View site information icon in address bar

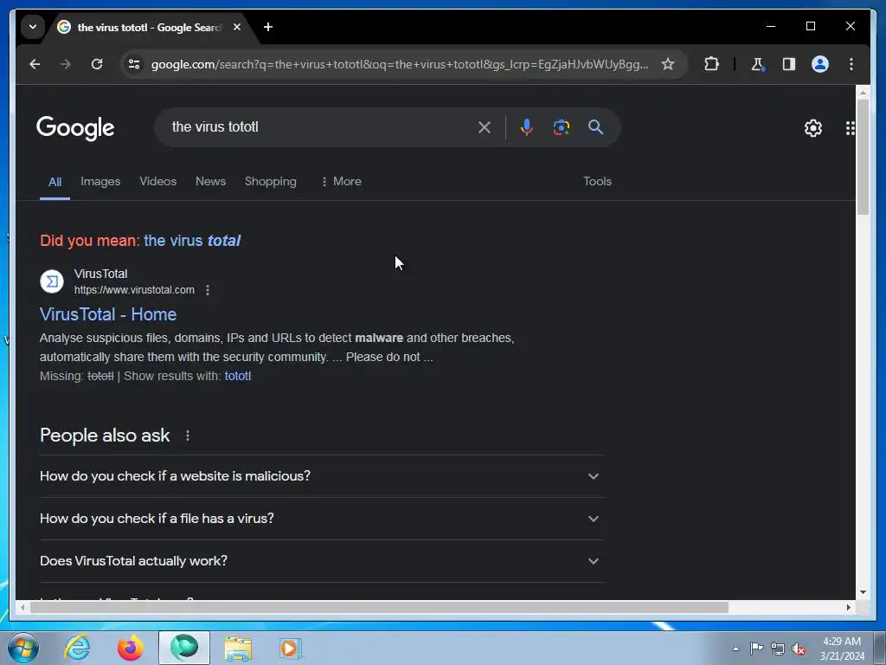134,64
